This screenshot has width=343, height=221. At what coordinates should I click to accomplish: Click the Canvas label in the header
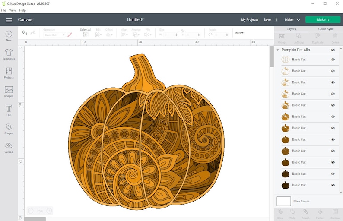click(x=25, y=20)
